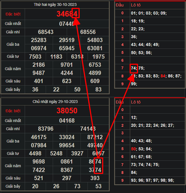Select Giải nhì number 68543
This screenshot has width=186, height=193.
coord(46,32)
